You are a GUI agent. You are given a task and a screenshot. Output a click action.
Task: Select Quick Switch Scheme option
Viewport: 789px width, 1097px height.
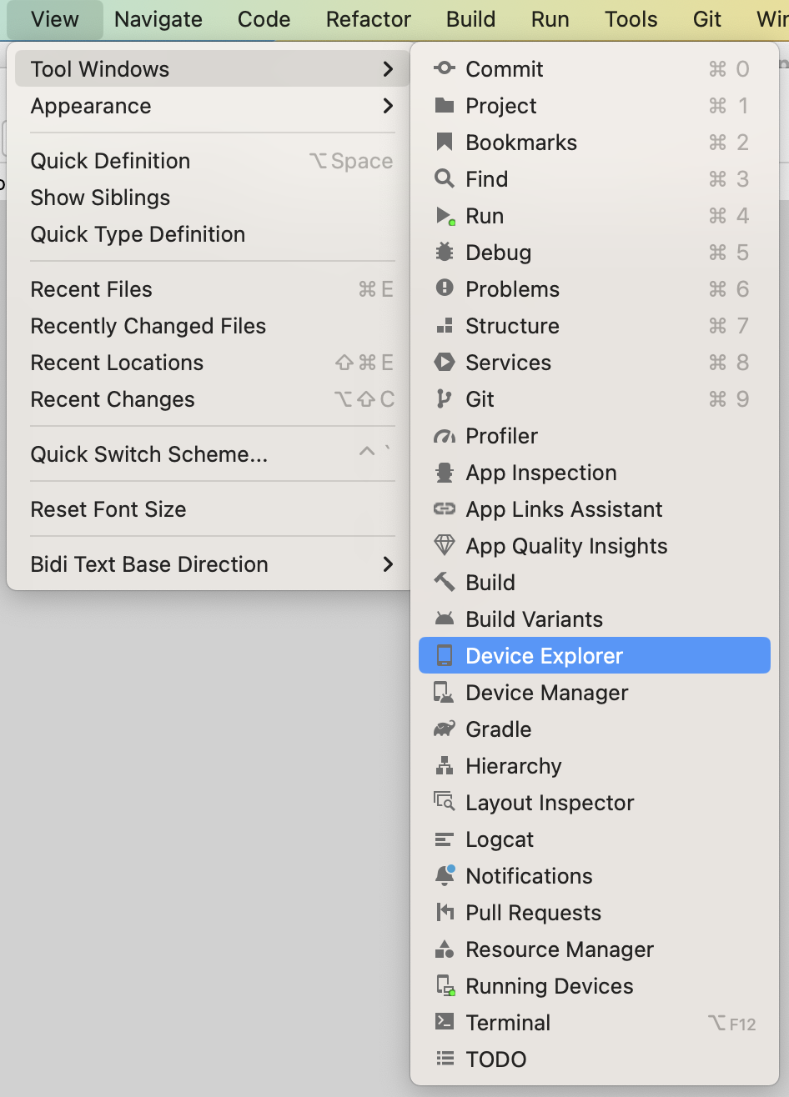[x=149, y=454]
